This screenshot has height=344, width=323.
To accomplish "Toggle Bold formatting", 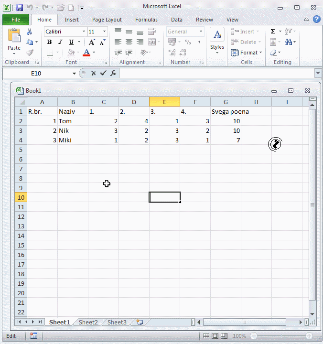I will [x=49, y=42].
